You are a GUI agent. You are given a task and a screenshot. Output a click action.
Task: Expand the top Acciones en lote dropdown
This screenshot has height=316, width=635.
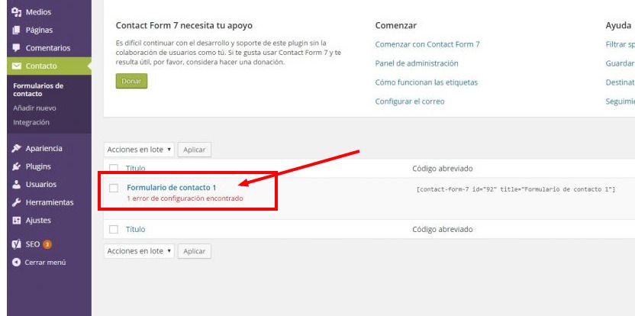pos(139,150)
